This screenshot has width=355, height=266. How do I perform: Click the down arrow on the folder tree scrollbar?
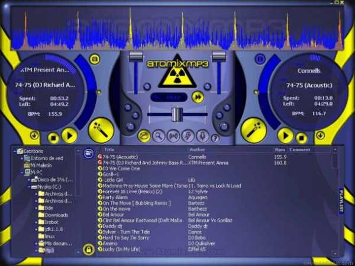click(78, 252)
